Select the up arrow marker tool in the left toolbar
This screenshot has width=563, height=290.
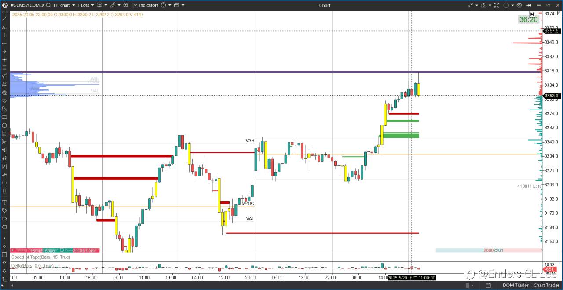[4, 262]
